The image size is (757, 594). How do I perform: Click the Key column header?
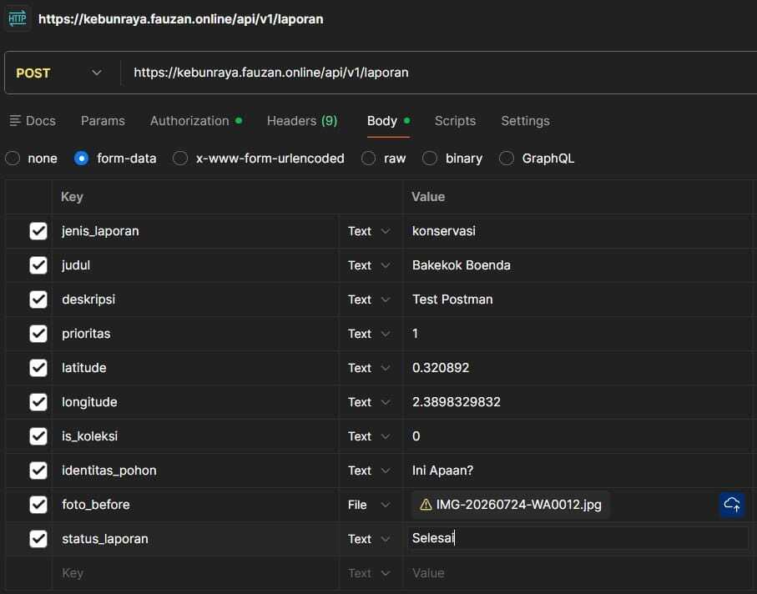click(72, 197)
